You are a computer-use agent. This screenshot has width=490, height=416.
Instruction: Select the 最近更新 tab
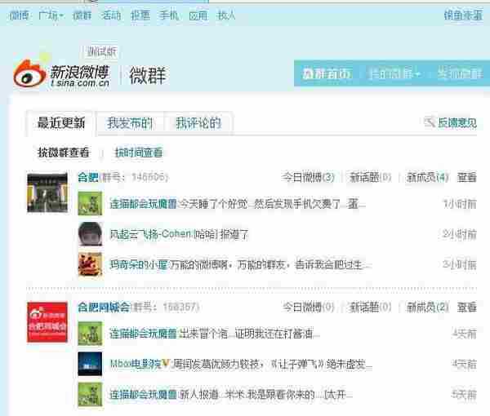(x=61, y=123)
